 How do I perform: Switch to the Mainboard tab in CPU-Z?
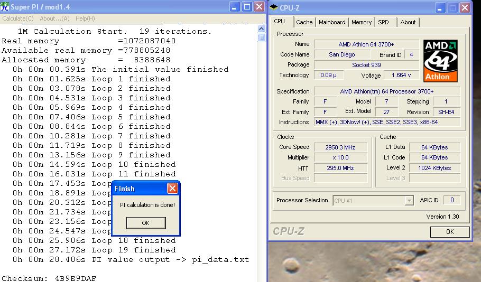(x=332, y=22)
